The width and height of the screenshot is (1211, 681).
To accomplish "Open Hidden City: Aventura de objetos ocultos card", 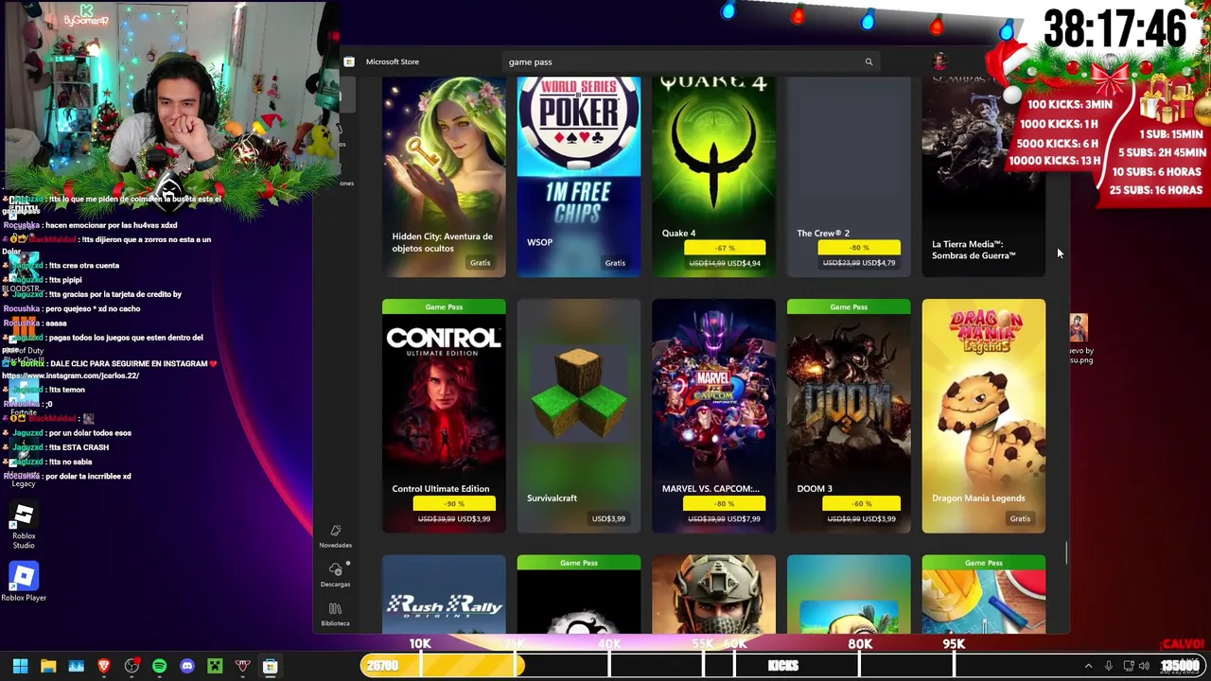I will click(444, 177).
